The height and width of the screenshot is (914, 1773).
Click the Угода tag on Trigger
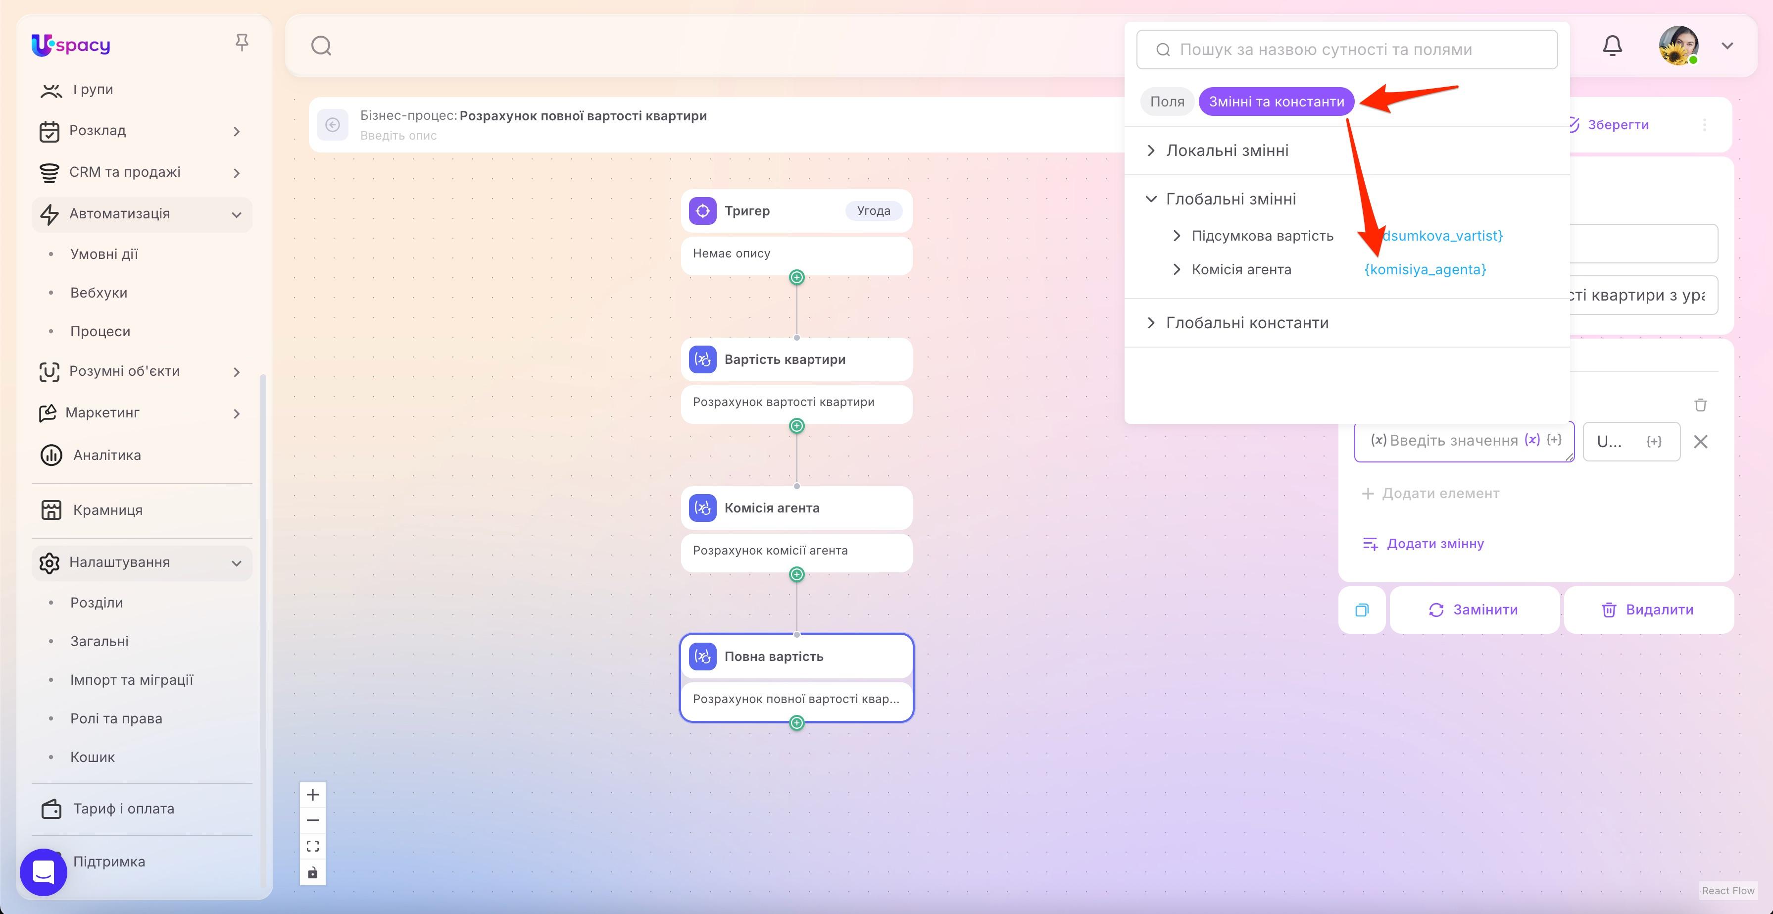pos(874,210)
